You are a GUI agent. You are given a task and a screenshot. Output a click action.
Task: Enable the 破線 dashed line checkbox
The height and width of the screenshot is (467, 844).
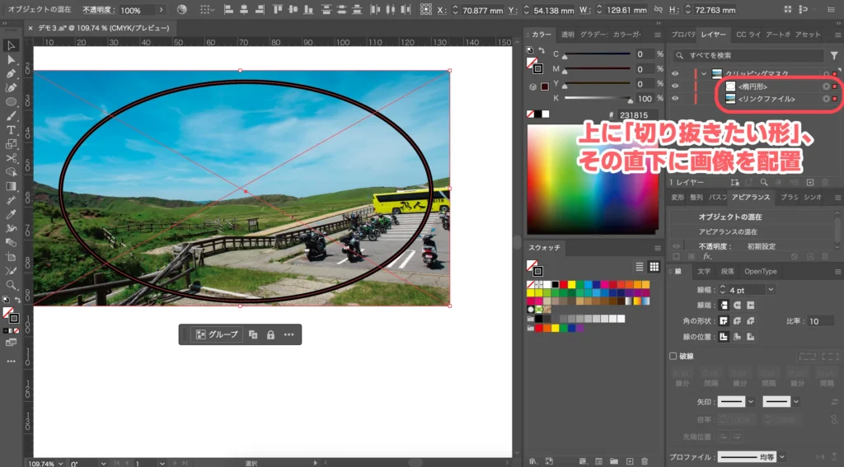pos(673,356)
